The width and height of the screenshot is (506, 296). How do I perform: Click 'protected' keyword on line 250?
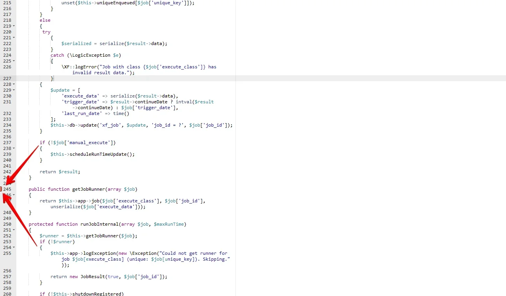41,224
